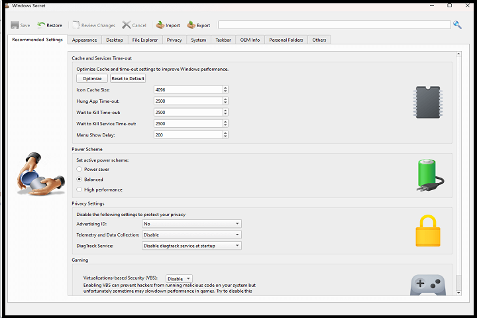Select the Balanced power scheme option
This screenshot has width=477, height=318.
[x=79, y=180]
